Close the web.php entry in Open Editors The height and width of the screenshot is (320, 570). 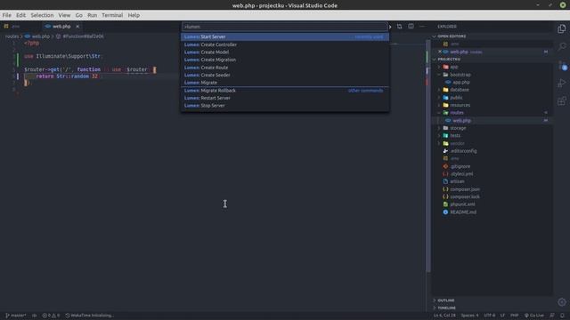tap(440, 52)
